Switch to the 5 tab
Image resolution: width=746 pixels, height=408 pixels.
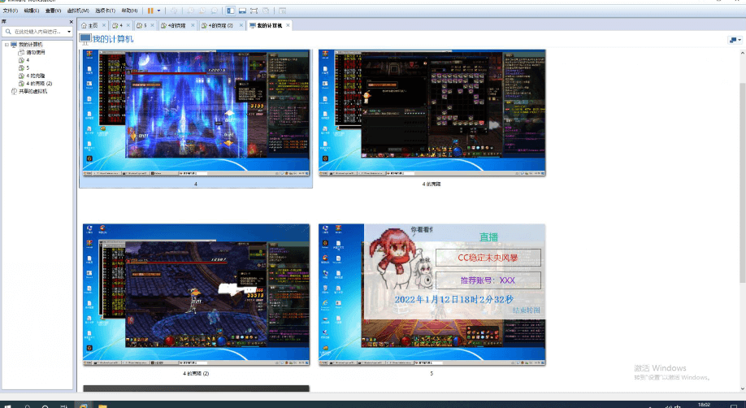[x=145, y=25]
